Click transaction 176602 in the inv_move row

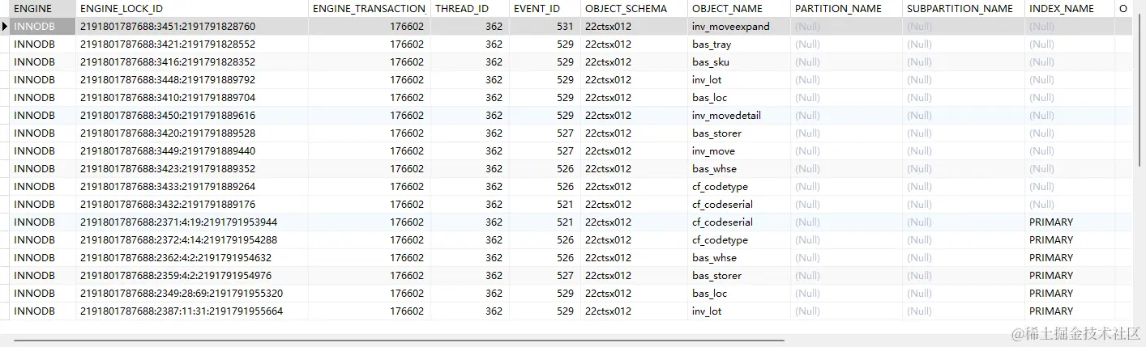coord(370,151)
